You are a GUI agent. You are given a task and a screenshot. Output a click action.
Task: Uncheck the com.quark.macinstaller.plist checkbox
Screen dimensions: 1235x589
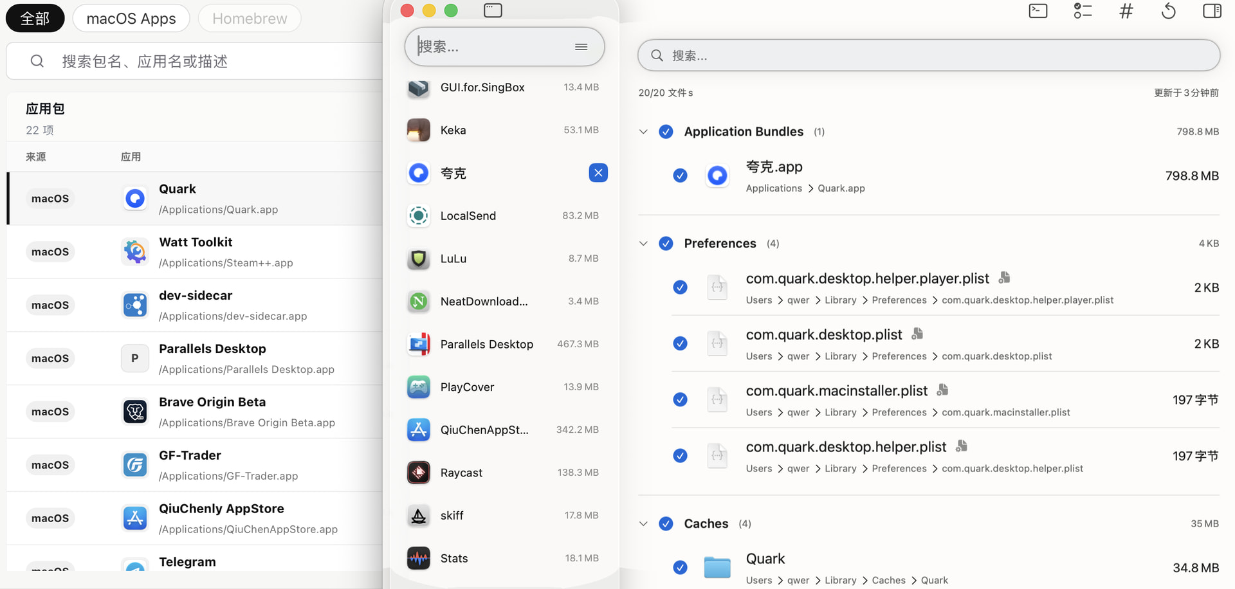[680, 400]
